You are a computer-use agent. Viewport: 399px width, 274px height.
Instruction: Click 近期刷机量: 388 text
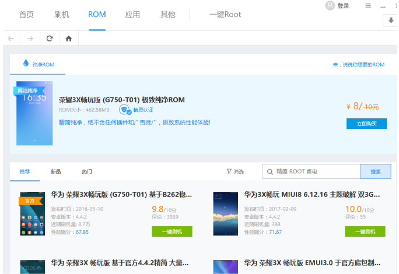coord(262,224)
